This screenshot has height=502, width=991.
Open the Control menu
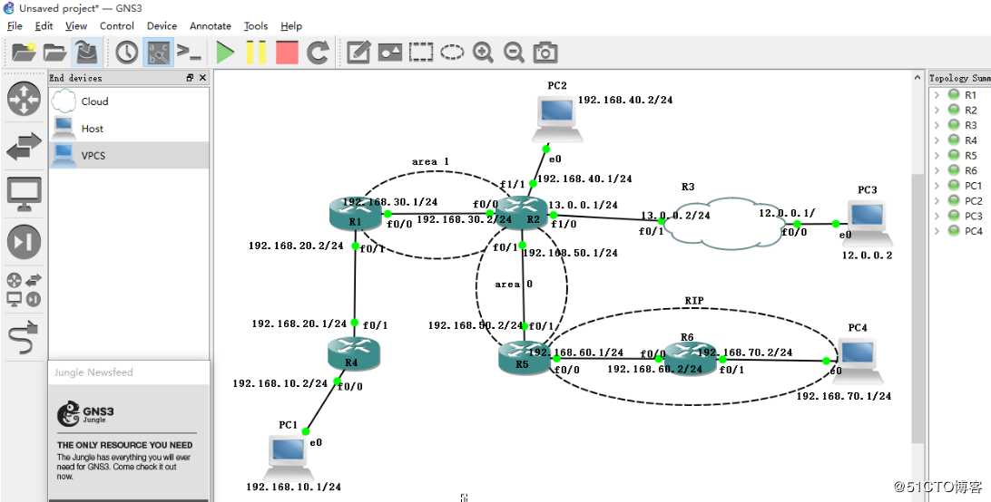pos(117,26)
